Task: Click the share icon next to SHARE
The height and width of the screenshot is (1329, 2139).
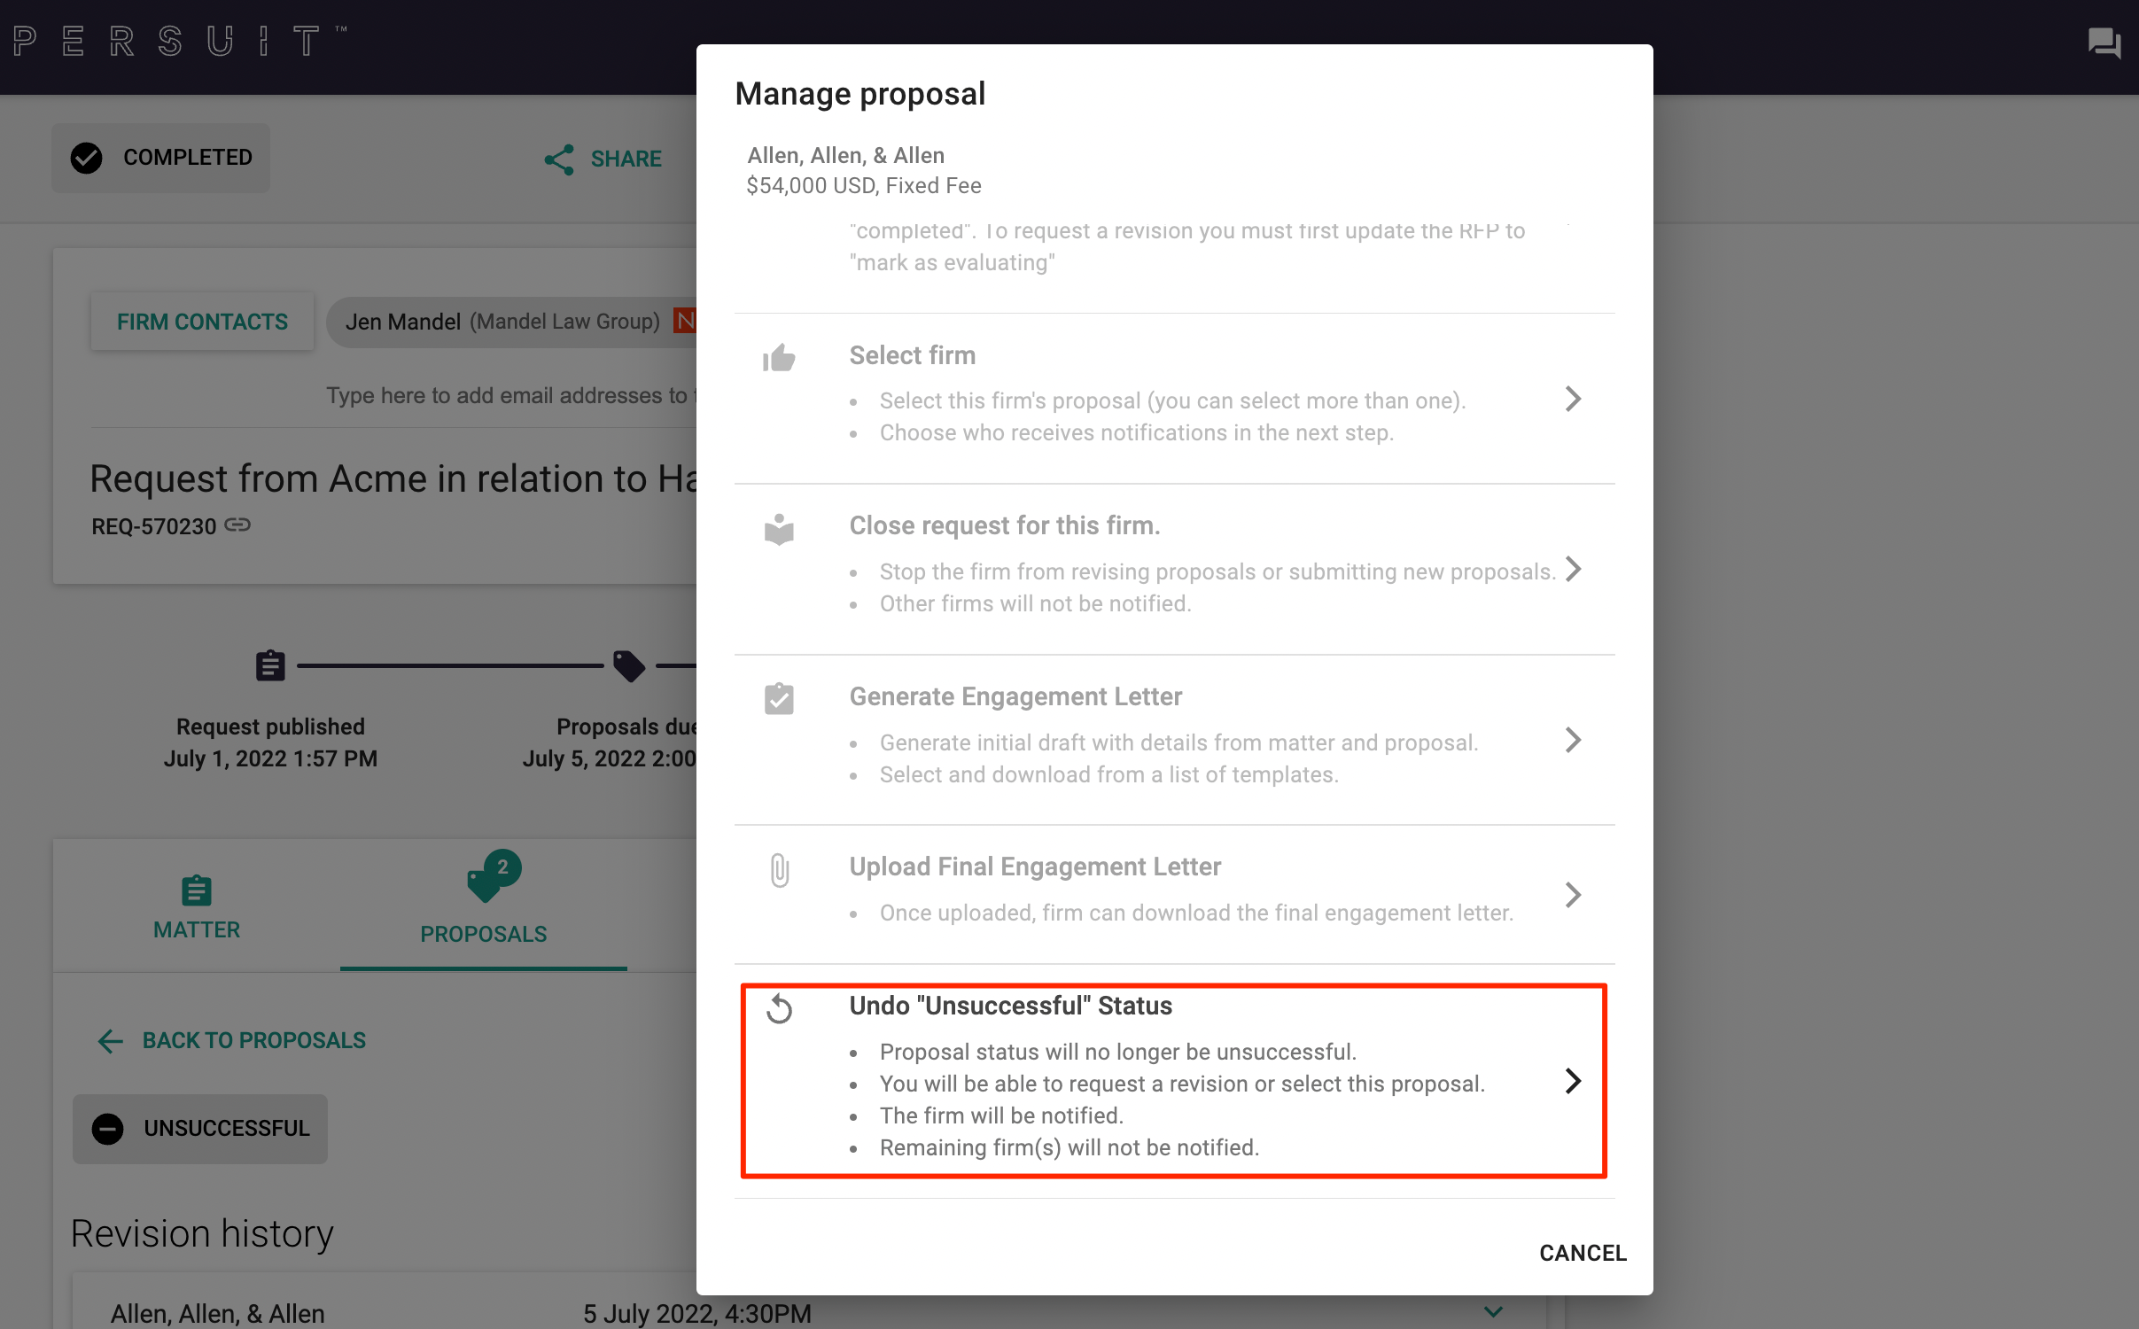Action: [559, 159]
